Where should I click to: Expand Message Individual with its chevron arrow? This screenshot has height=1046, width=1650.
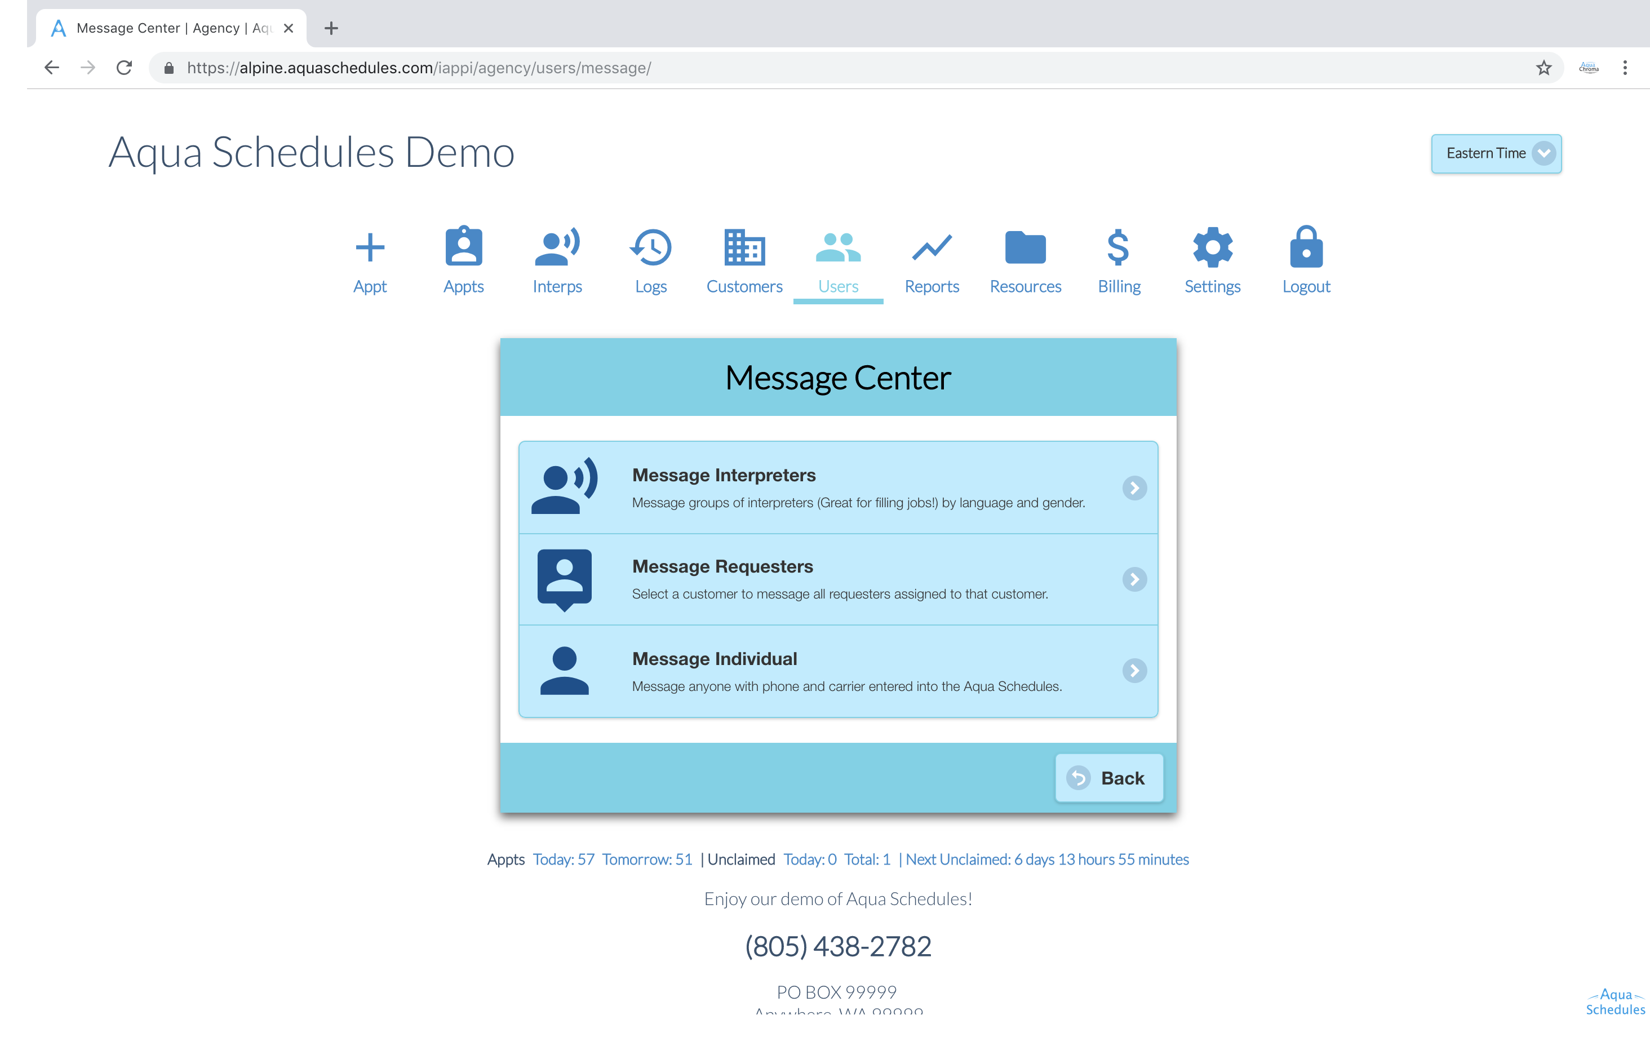(1134, 670)
